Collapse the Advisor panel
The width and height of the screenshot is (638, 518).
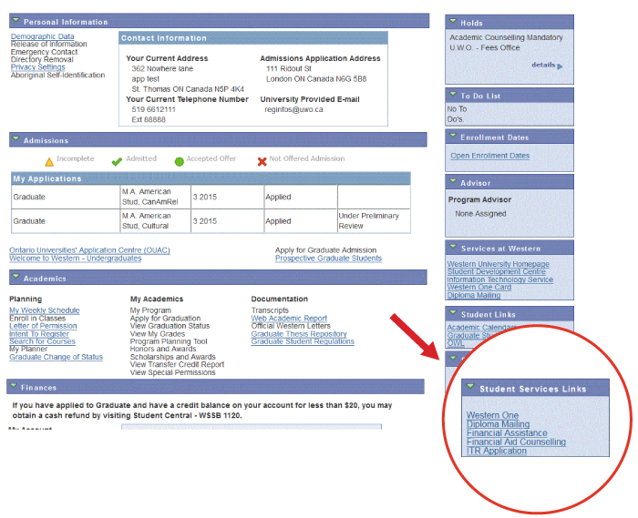453,181
